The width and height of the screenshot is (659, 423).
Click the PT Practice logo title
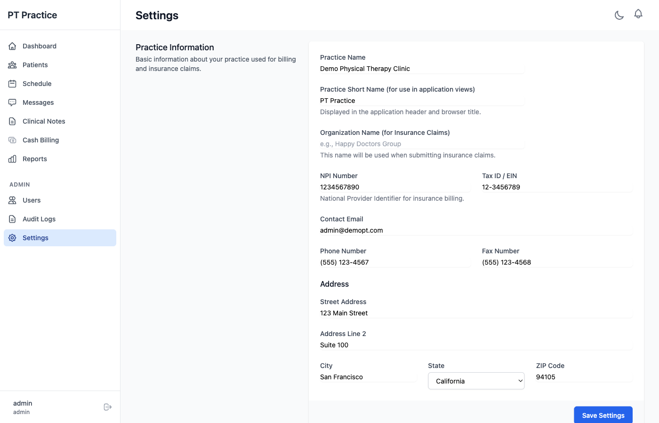tap(32, 15)
